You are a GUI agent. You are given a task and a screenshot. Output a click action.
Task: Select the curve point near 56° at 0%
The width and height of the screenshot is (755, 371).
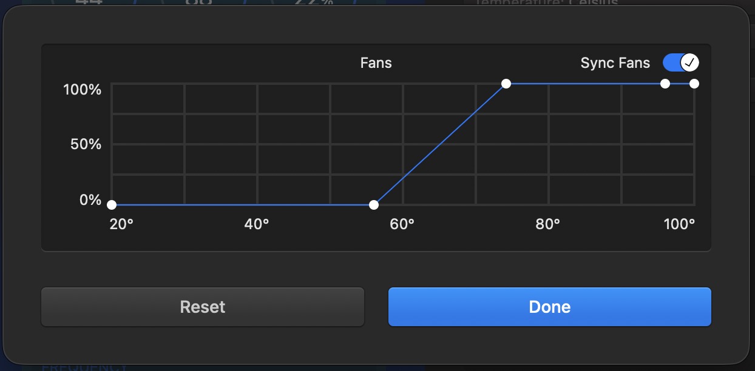pyautogui.click(x=374, y=205)
